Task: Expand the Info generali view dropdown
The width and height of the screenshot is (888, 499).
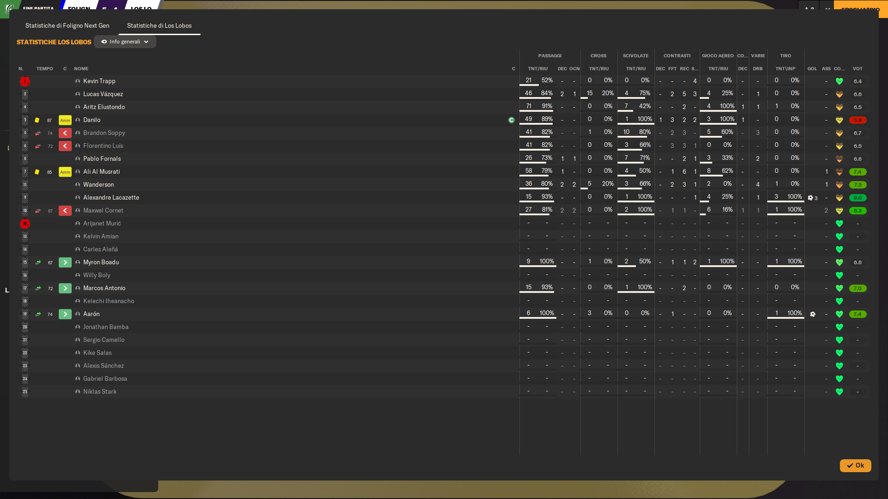Action: click(x=125, y=42)
